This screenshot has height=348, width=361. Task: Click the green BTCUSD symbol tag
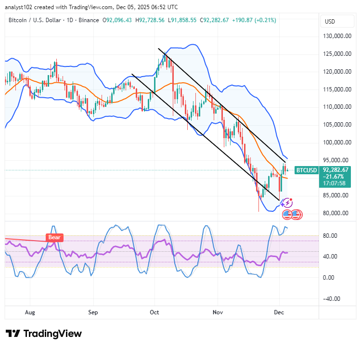point(307,170)
